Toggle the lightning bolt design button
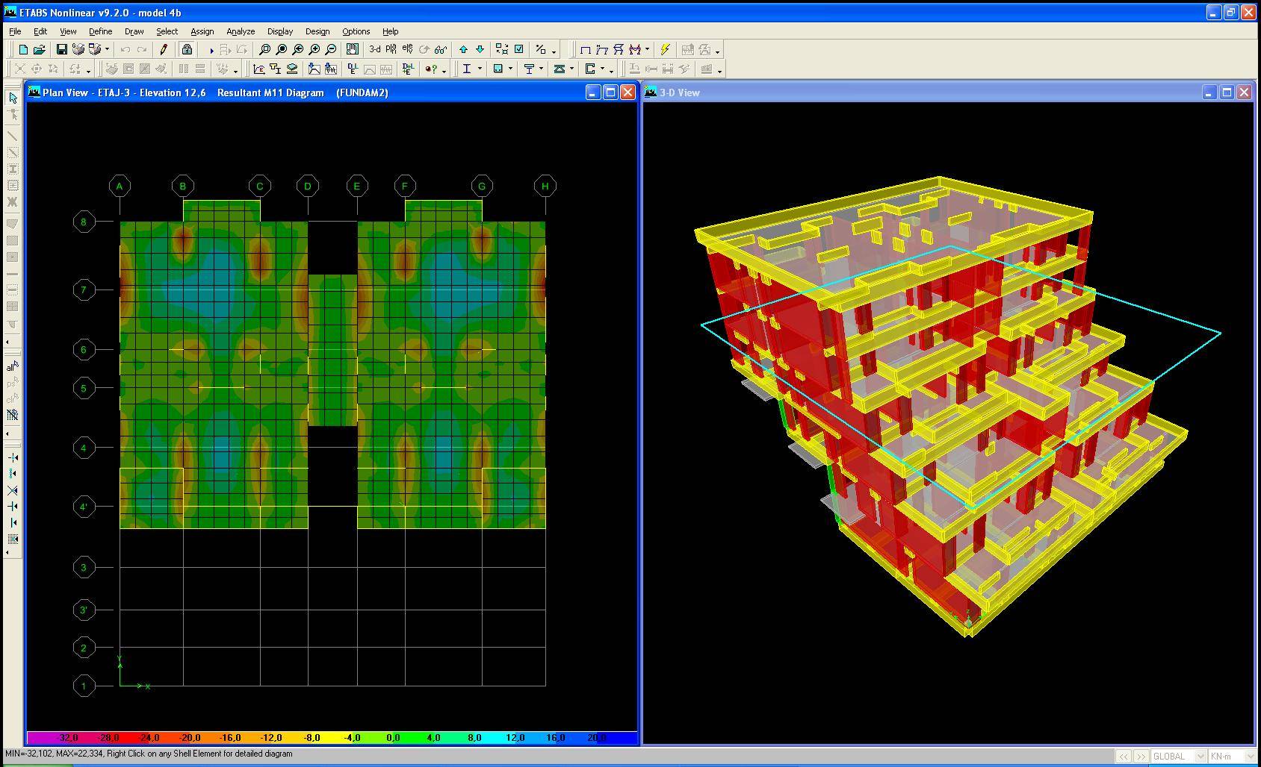Viewport: 1261px width, 767px height. click(x=665, y=50)
